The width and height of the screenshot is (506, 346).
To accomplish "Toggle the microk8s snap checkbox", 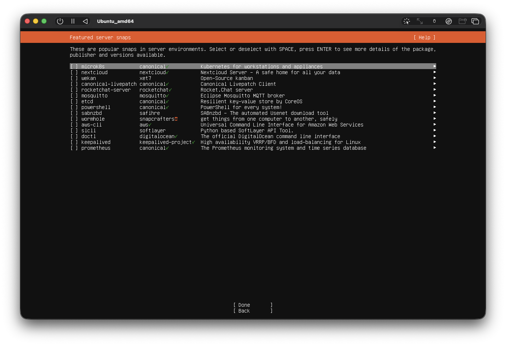I will (74, 67).
